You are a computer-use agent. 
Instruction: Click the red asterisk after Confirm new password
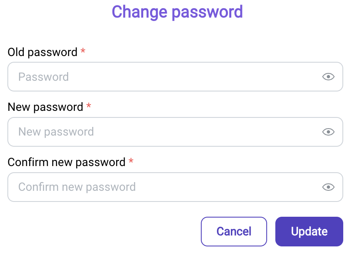[131, 160]
